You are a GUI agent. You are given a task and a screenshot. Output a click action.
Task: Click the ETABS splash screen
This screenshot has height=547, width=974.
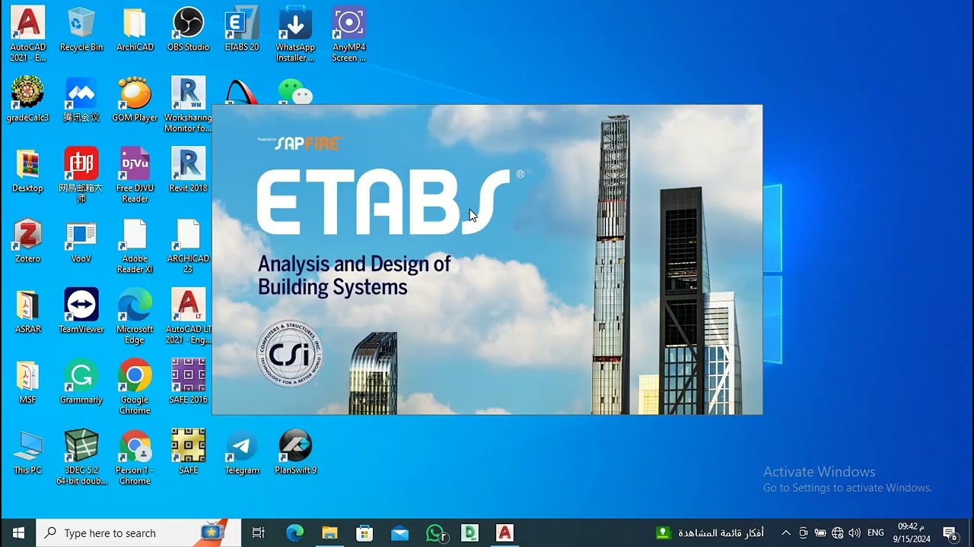tap(487, 260)
